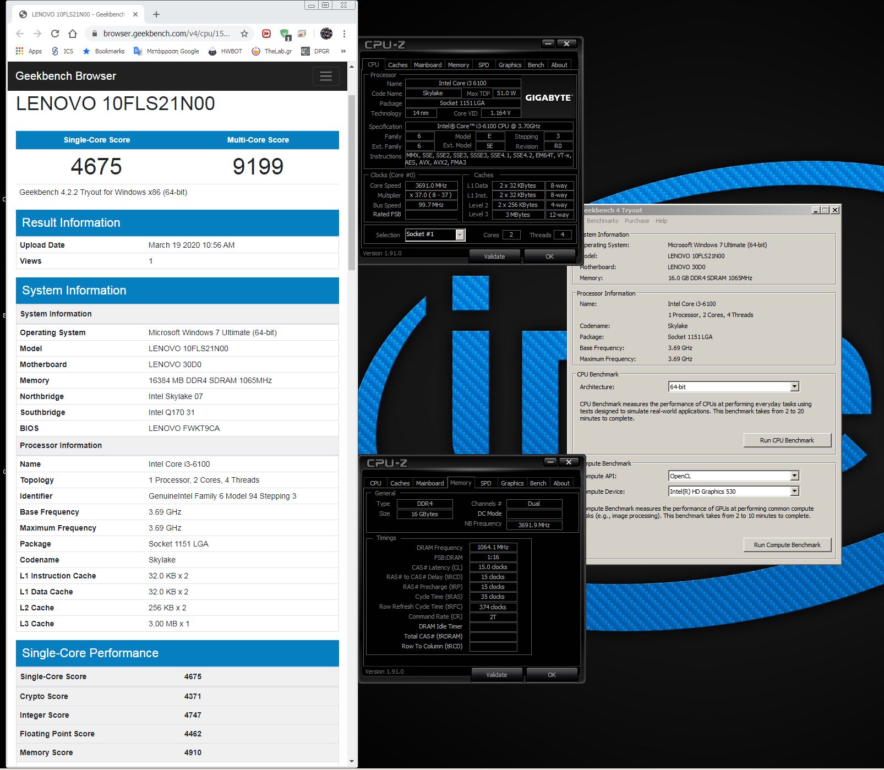This screenshot has height=770, width=884.
Task: Reload the Geekbench page
Action: click(x=55, y=34)
